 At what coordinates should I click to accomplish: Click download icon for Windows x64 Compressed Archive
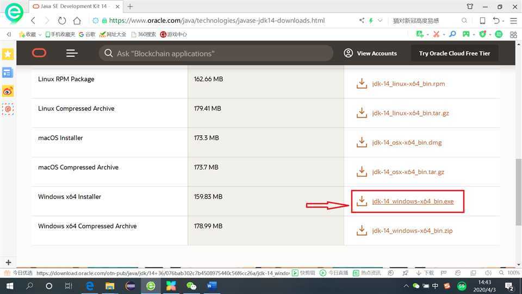click(362, 230)
